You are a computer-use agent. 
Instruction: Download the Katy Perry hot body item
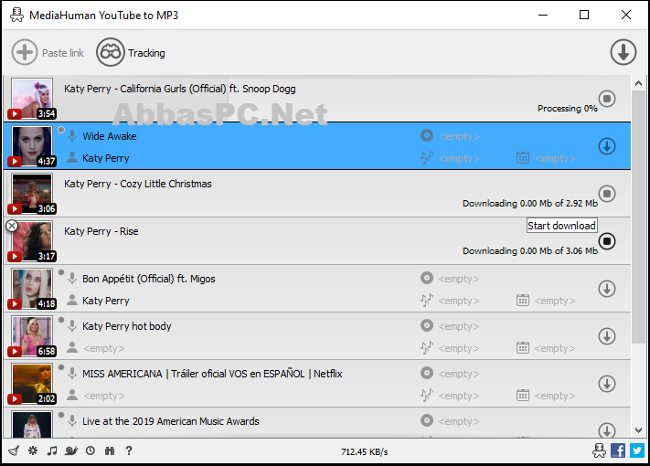[x=607, y=336]
